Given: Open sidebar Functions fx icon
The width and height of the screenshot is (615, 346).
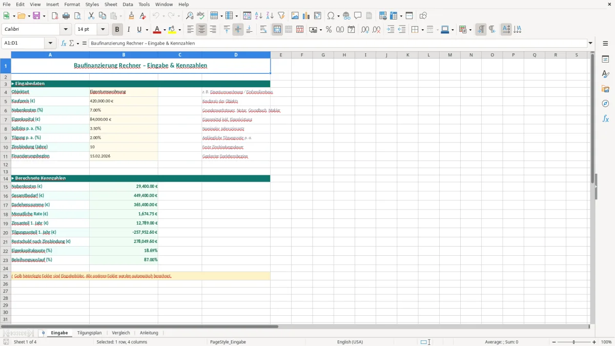Looking at the screenshot, I should (x=605, y=118).
